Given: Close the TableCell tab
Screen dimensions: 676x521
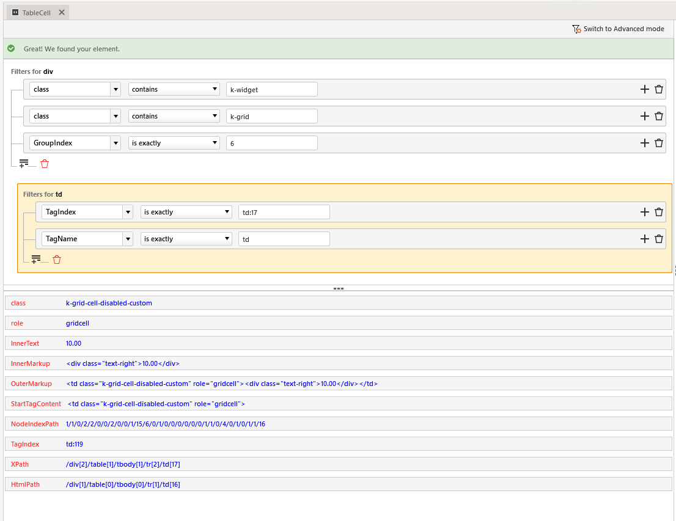Looking at the screenshot, I should [61, 12].
